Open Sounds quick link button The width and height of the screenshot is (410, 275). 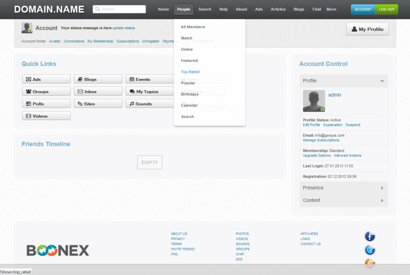pyautogui.click(x=150, y=104)
